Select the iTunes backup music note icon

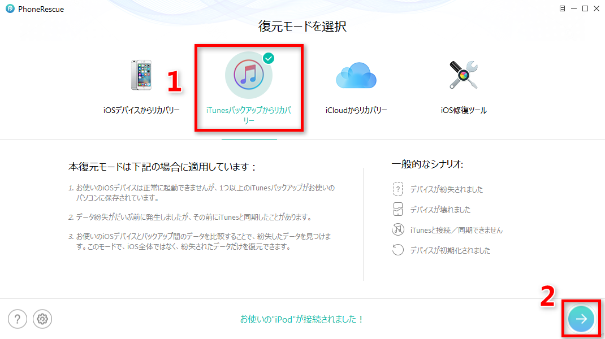pyautogui.click(x=249, y=75)
